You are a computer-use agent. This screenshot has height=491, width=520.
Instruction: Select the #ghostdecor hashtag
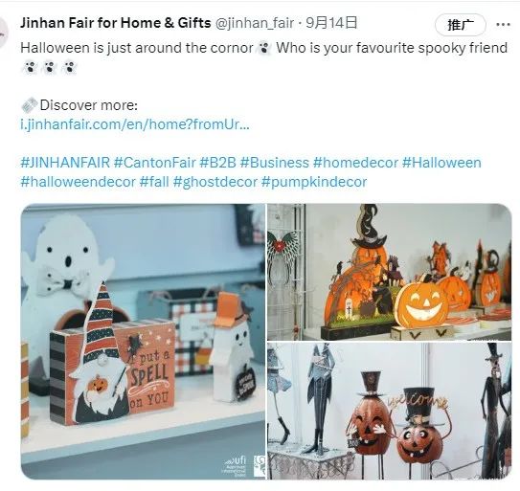tap(215, 182)
